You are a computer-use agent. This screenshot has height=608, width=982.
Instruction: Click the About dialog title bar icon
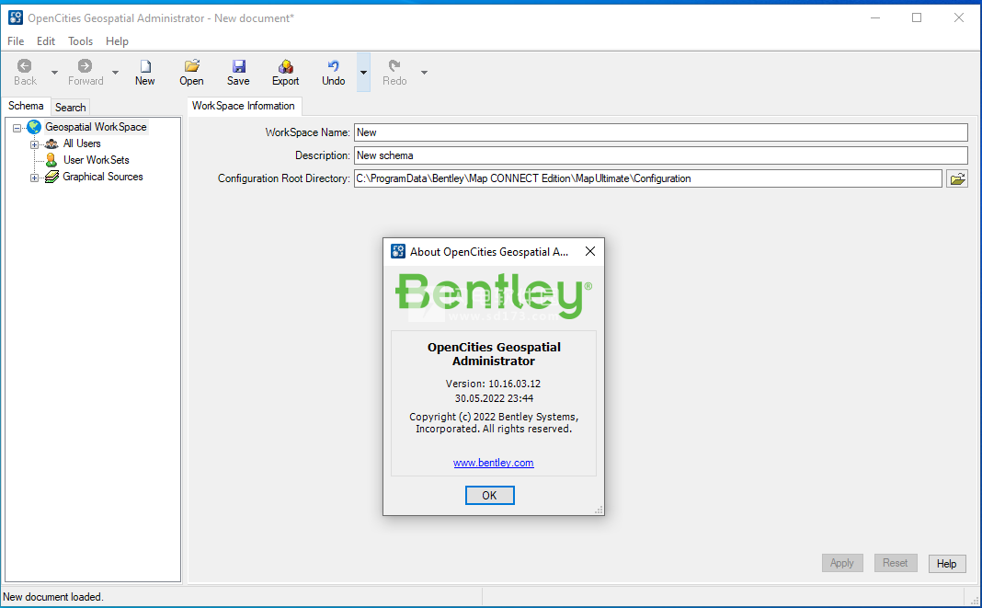click(398, 251)
